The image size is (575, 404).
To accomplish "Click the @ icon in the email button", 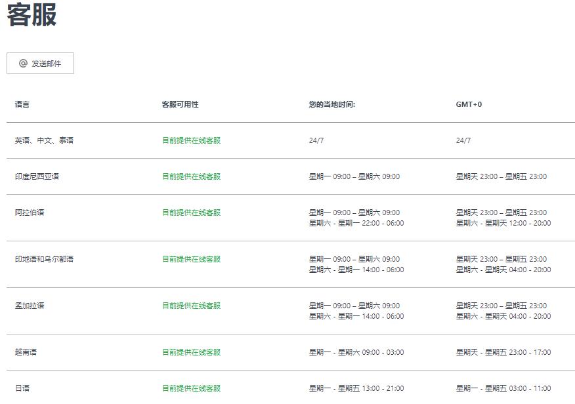I will coord(23,64).
